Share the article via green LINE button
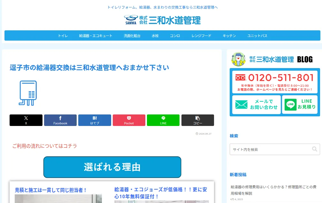 (x=163, y=120)
